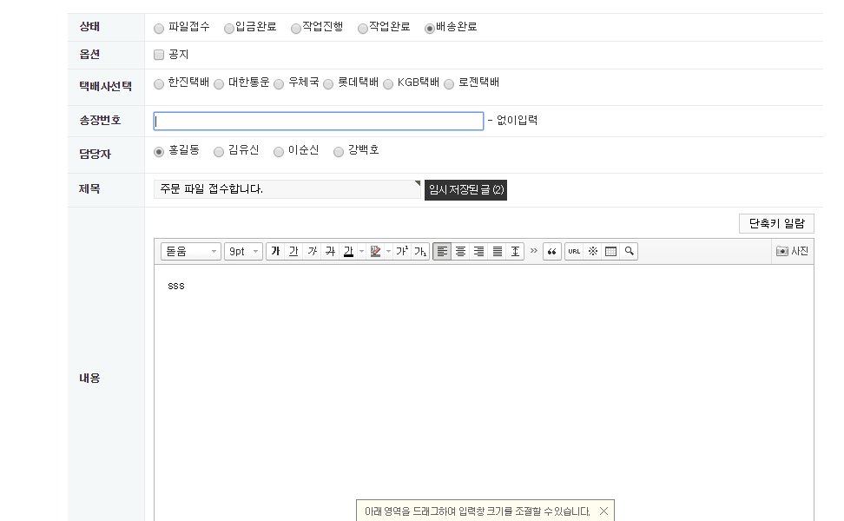Click the blockquote icon
The height and width of the screenshot is (521, 844).
point(551,252)
